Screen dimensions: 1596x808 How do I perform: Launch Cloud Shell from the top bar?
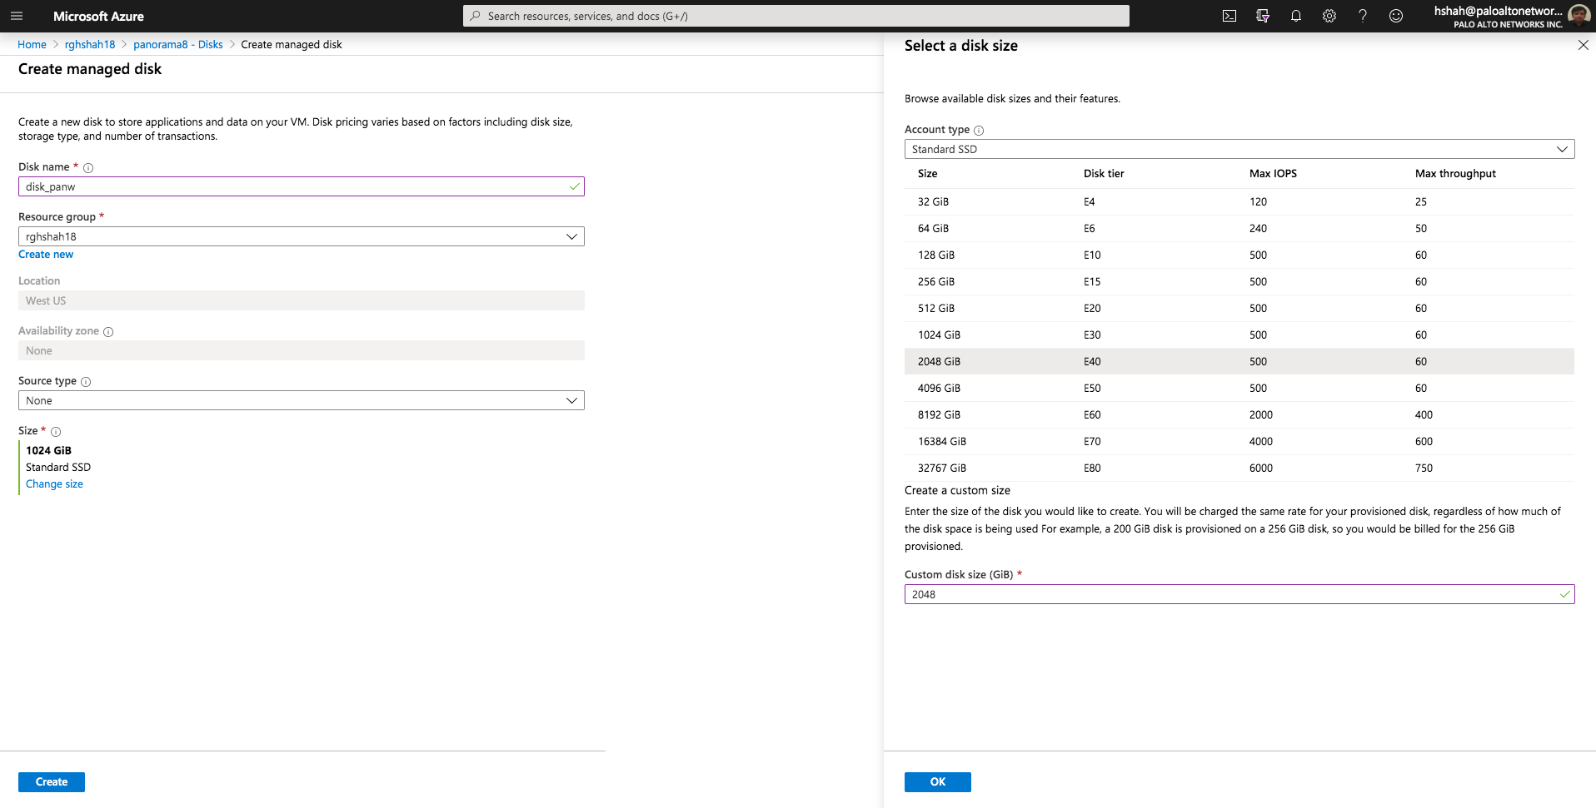coord(1229,16)
